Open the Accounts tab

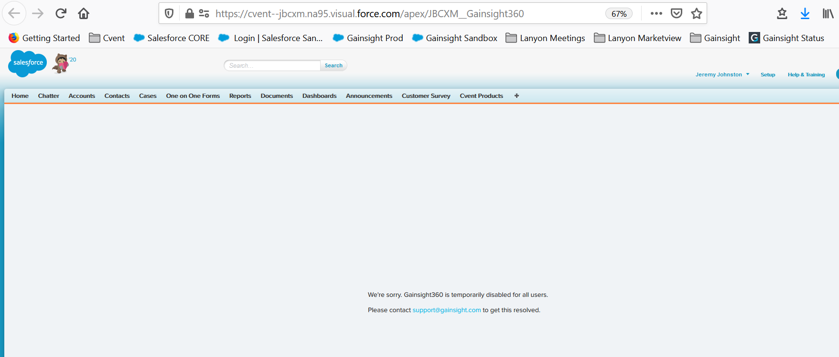point(82,96)
